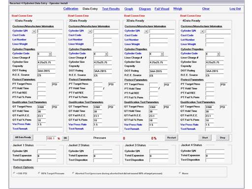
Task: Click the Start button
Action: coord(205,138)
